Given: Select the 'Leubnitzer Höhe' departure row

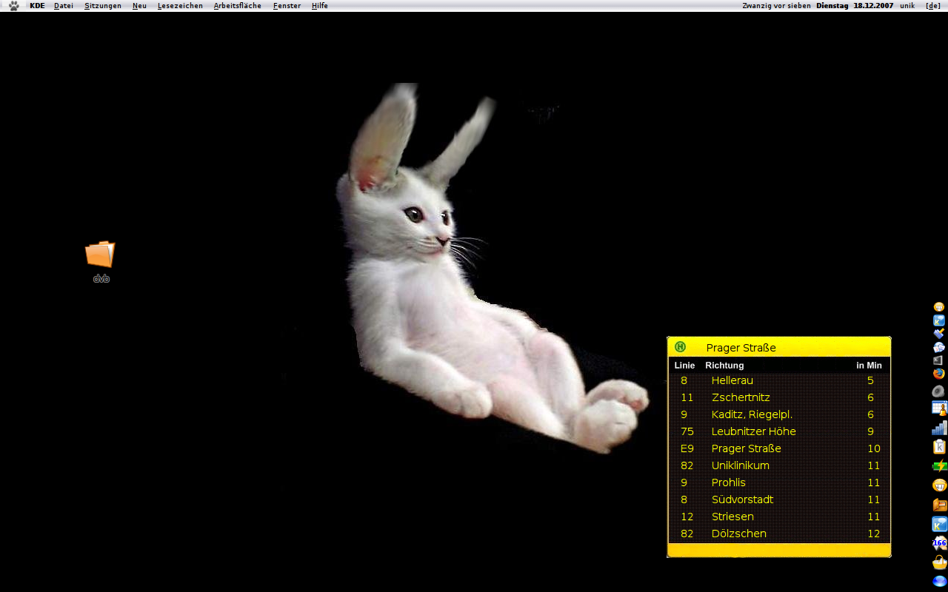Looking at the screenshot, I should (x=779, y=431).
